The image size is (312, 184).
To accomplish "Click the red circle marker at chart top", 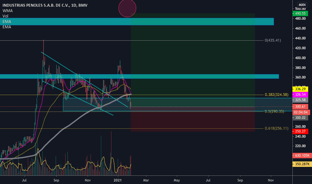I will pos(127,8).
